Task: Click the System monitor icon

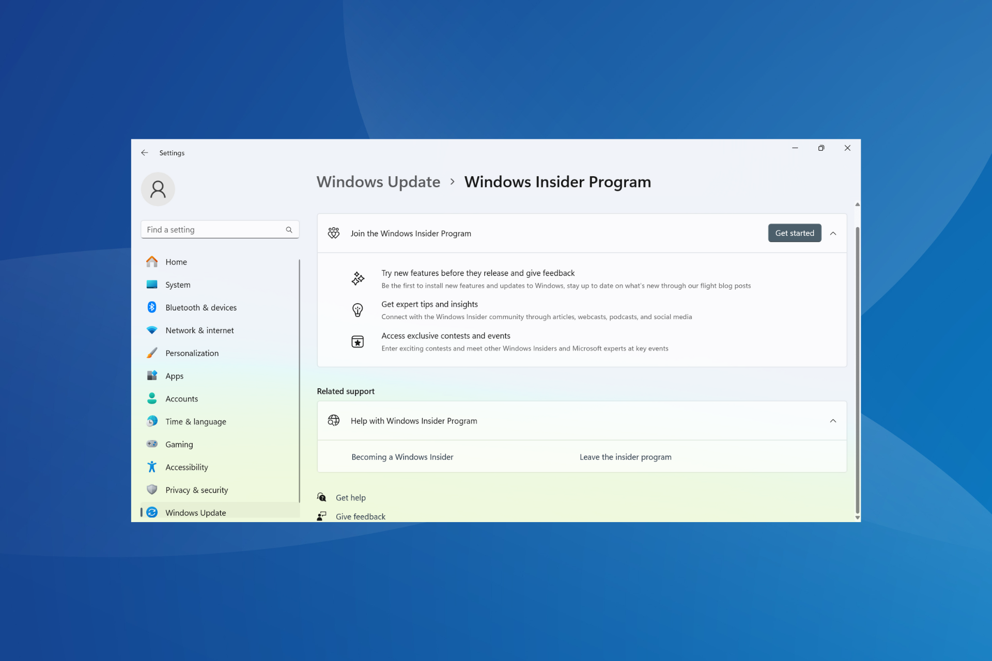Action: coord(152,285)
